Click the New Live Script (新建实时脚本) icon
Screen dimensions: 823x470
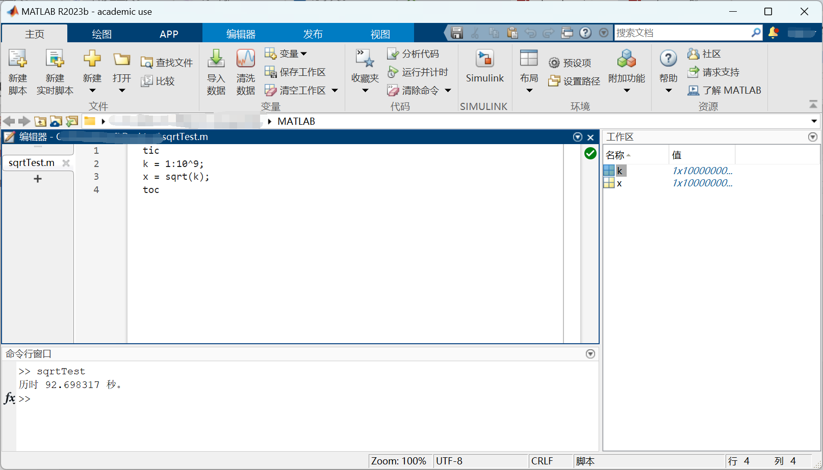55,59
